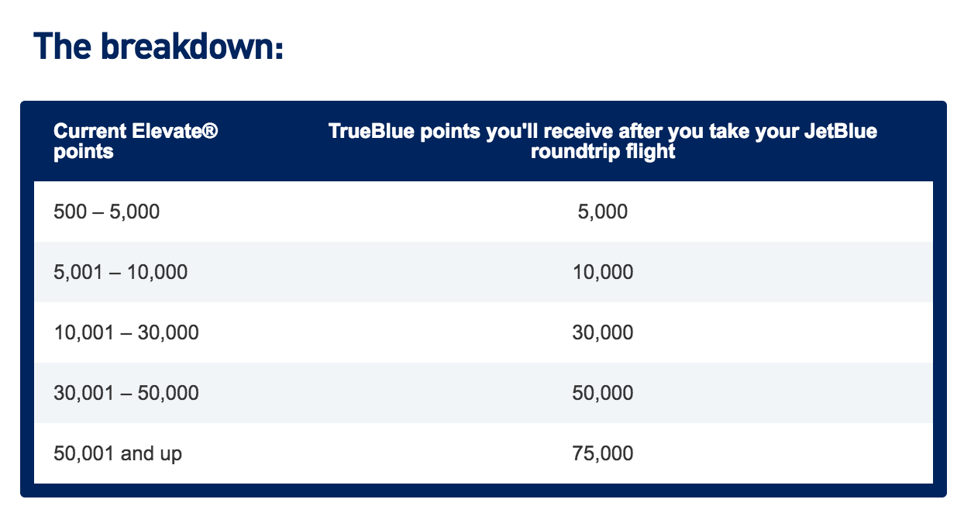
Task: Select the 50,000 TrueBlue points value
Action: (x=602, y=393)
